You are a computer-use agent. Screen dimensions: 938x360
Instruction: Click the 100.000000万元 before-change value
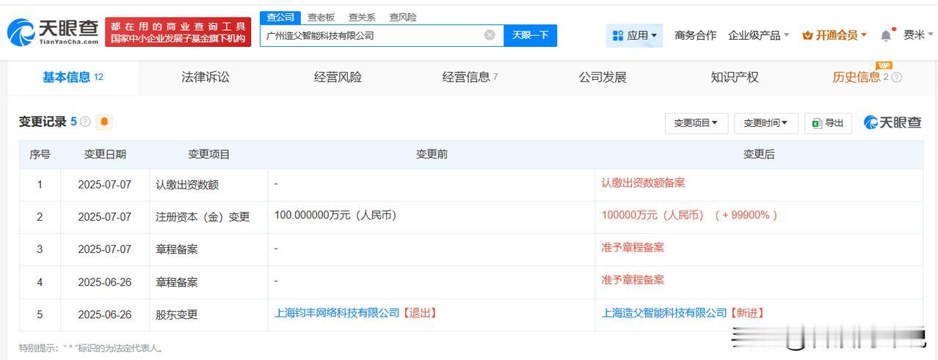335,216
